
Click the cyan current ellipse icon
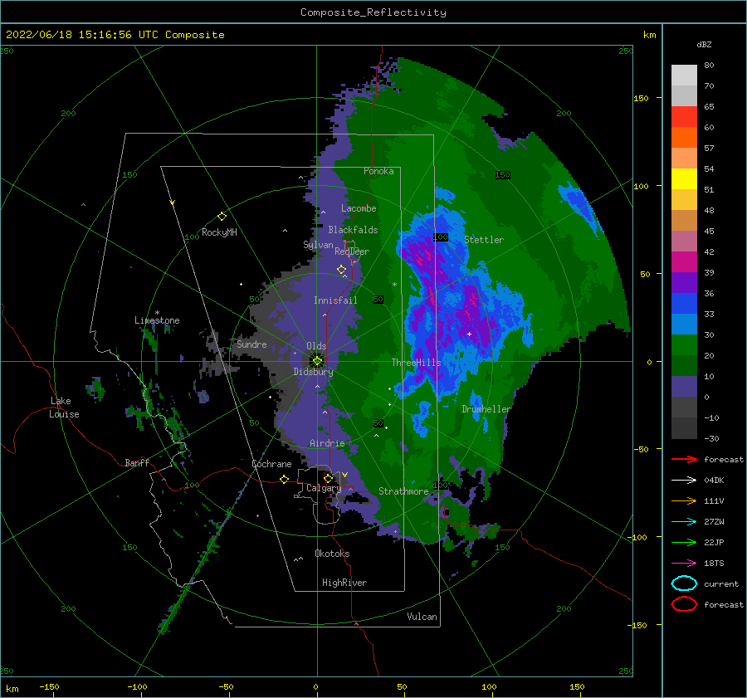coord(684,583)
